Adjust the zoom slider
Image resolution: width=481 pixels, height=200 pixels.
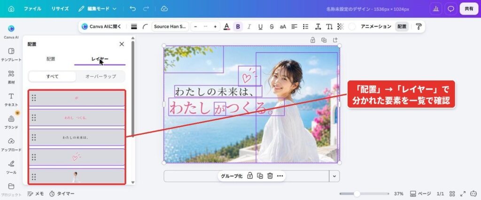click(364, 194)
